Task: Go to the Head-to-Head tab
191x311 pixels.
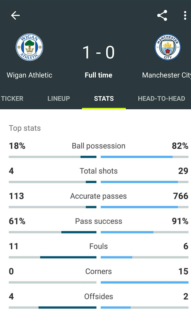Action: 162,99
